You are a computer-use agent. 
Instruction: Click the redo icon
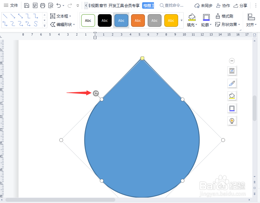tap(70, 5)
